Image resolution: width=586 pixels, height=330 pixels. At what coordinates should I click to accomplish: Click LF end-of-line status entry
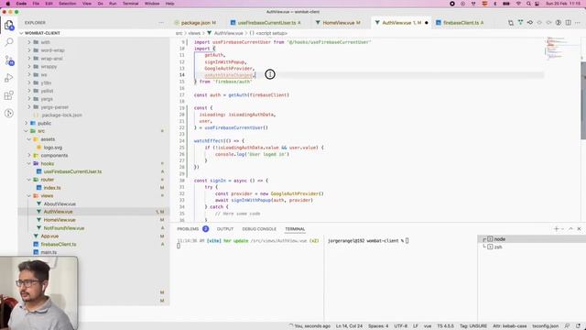416,326
